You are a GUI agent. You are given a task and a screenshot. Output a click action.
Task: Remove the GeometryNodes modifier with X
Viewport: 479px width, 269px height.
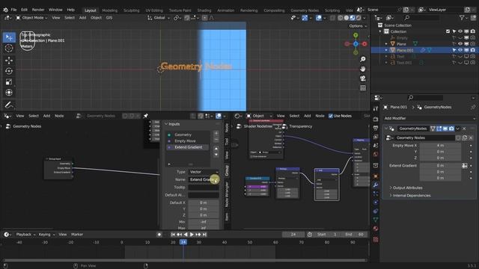pos(464,129)
